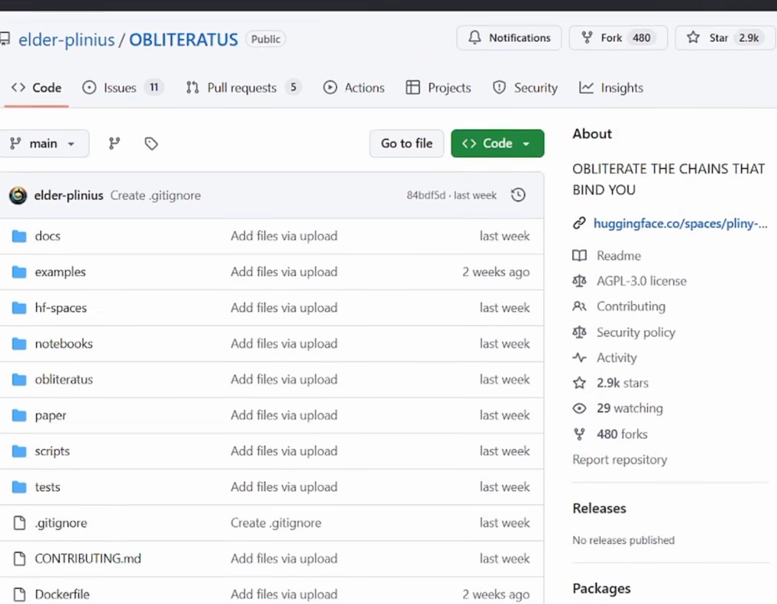Click the eye icon for 29 watching

pos(579,409)
